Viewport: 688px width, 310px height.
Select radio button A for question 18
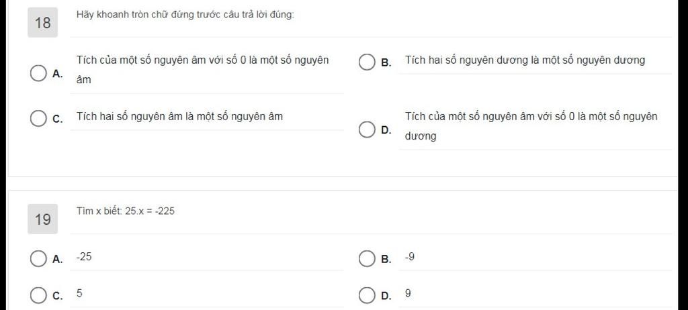coord(38,73)
